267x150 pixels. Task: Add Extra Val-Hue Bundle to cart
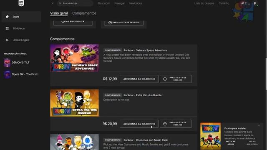coord(139,124)
